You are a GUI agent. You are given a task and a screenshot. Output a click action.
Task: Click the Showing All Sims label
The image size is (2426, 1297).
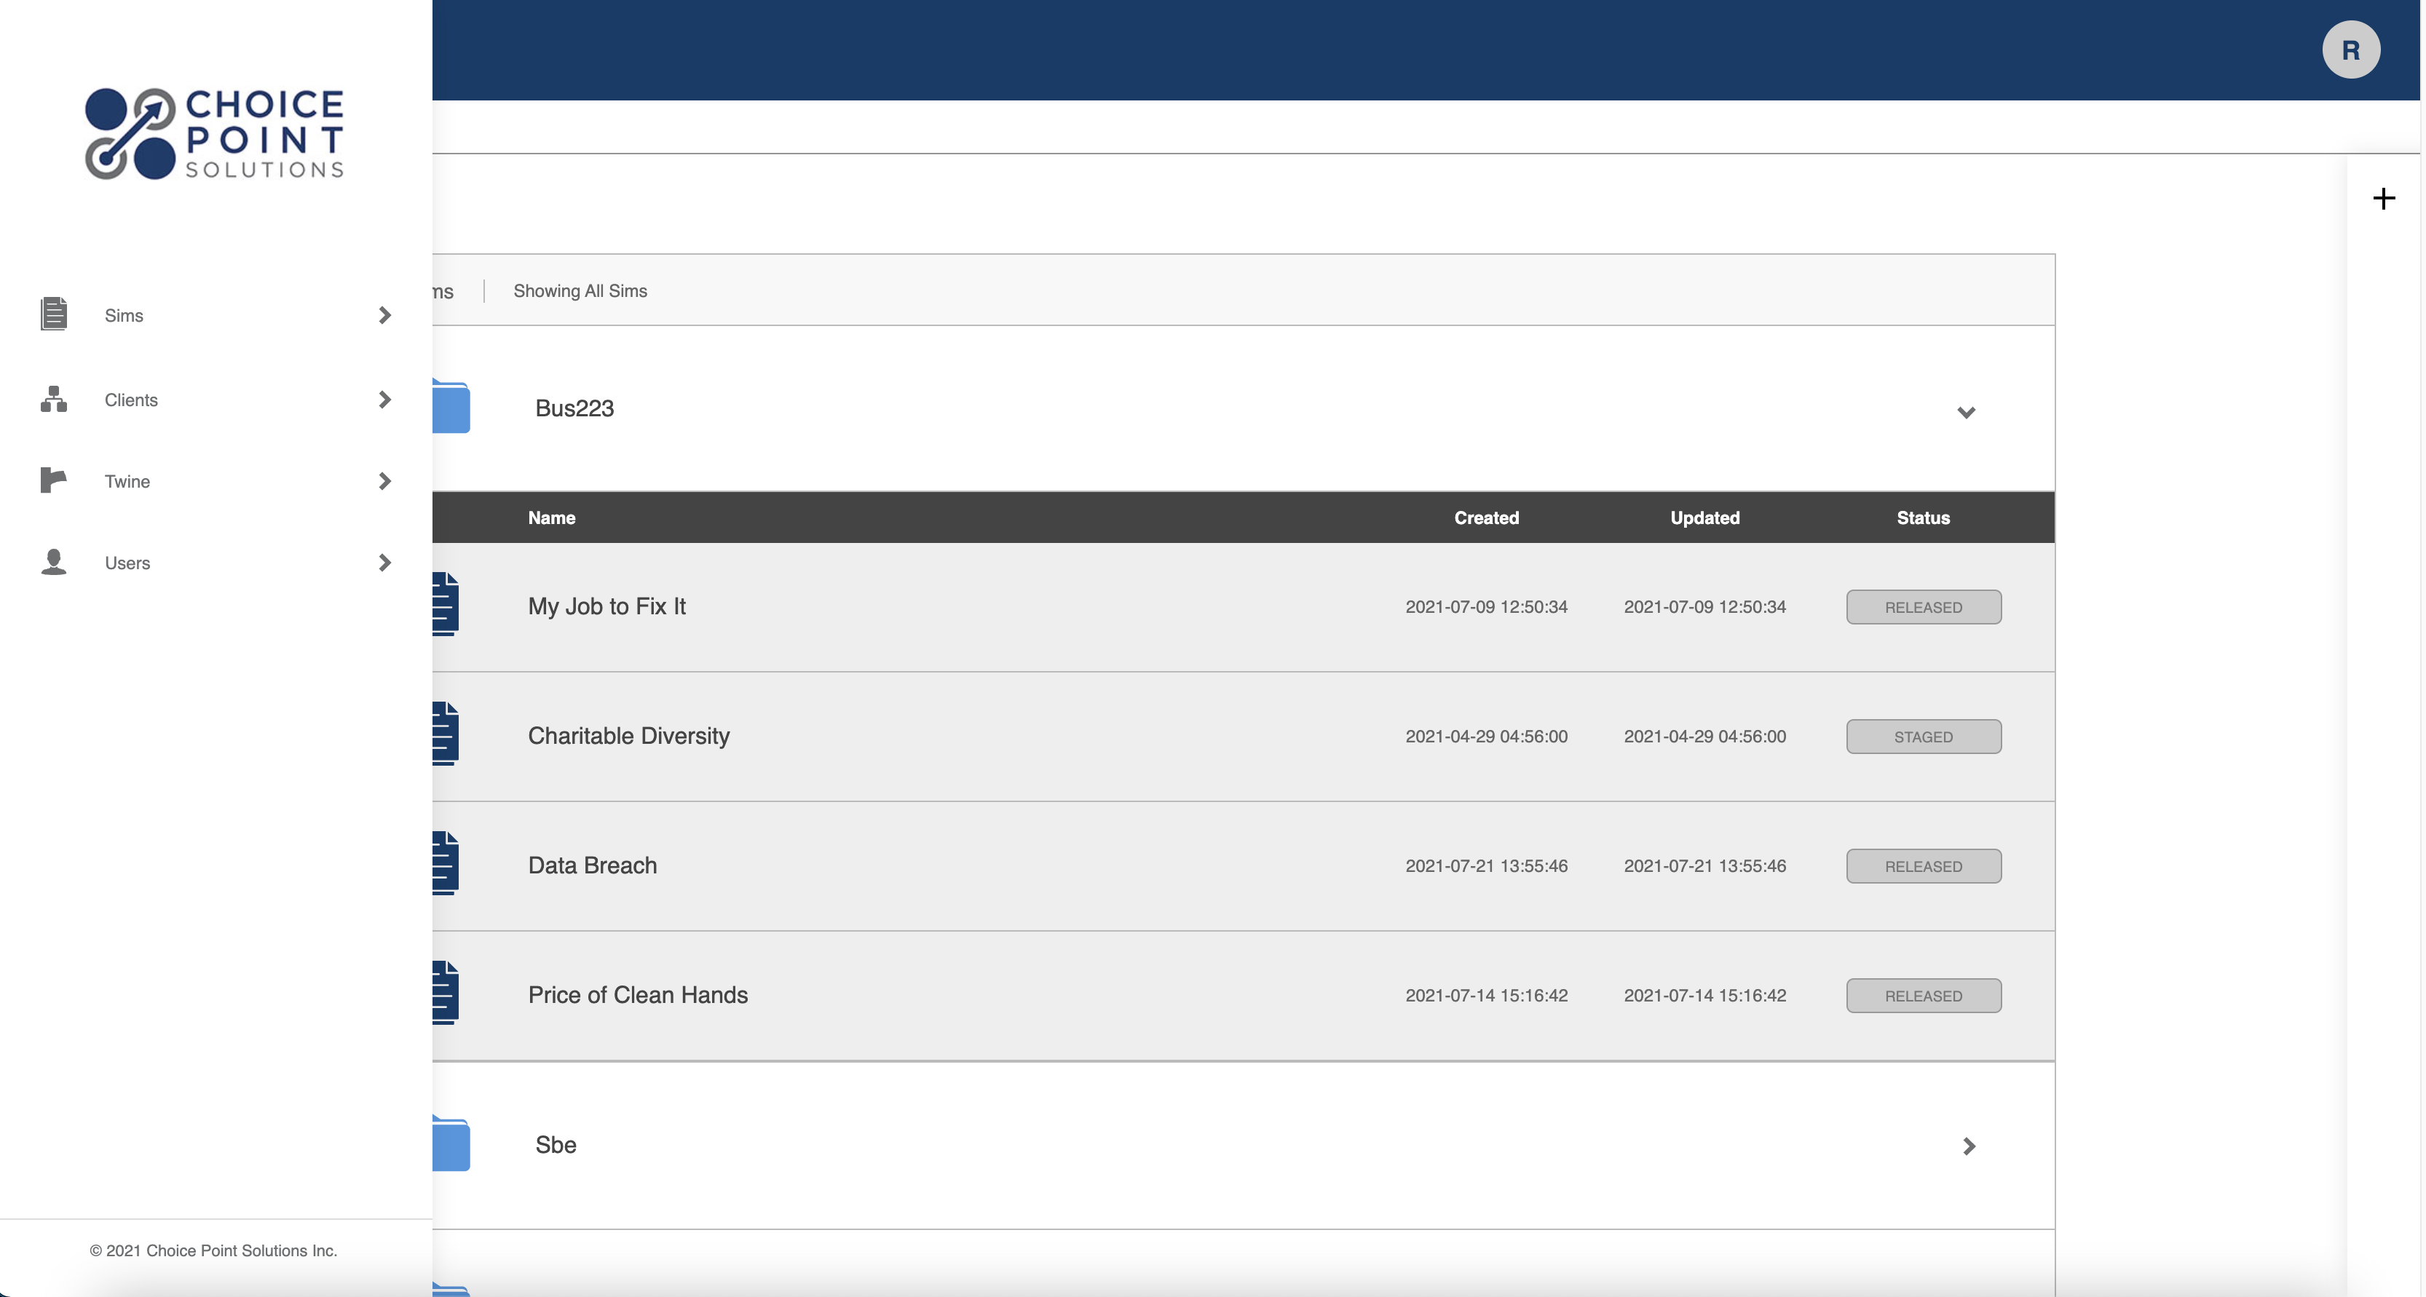tap(580, 291)
